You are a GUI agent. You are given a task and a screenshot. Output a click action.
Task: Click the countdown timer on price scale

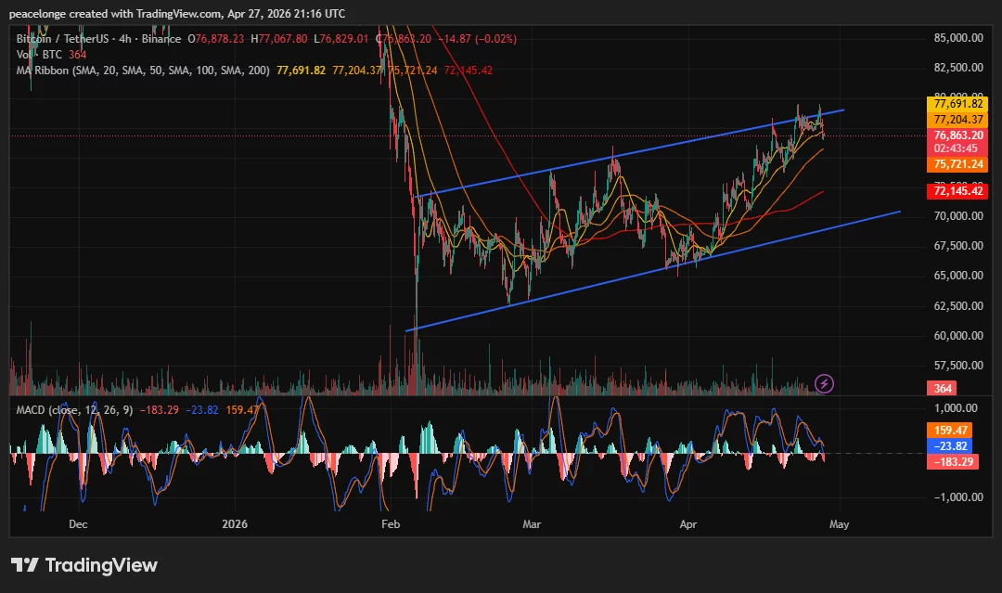[956, 146]
